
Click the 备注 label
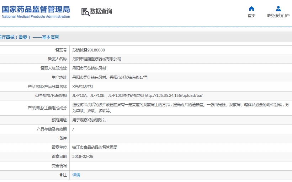(63, 139)
